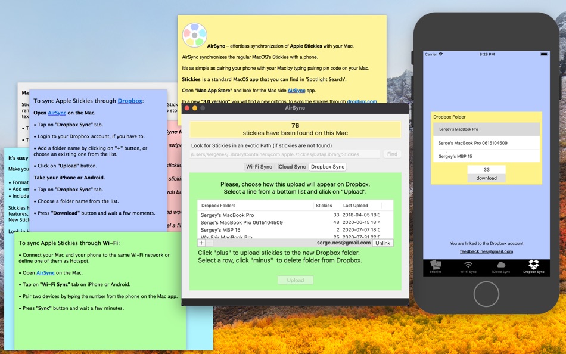Click the 76 stickies found banner
Viewport: 566px width, 354px height.
(295, 129)
